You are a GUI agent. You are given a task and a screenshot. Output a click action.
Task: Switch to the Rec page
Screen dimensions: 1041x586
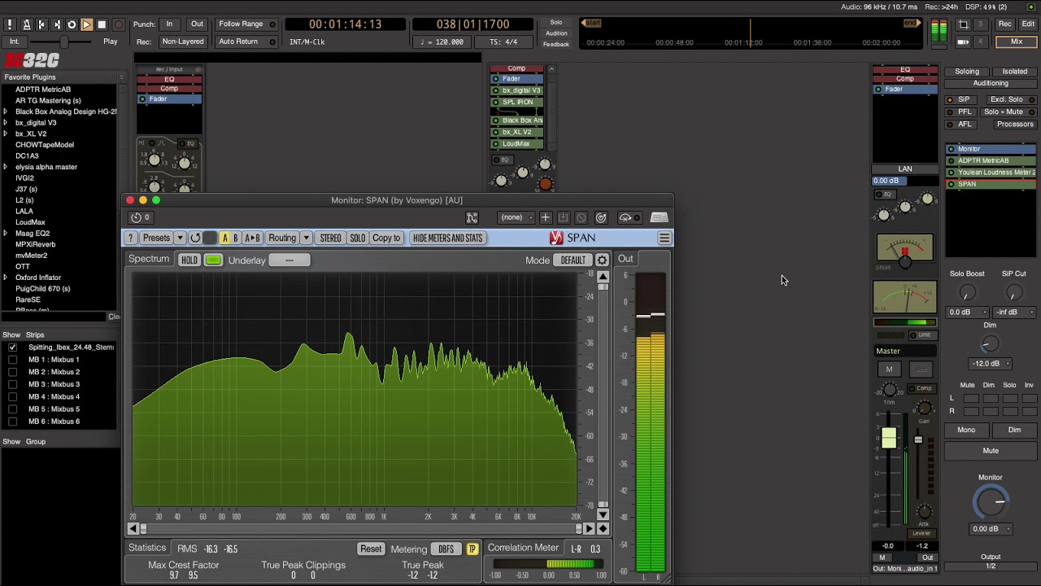pyautogui.click(x=1005, y=24)
